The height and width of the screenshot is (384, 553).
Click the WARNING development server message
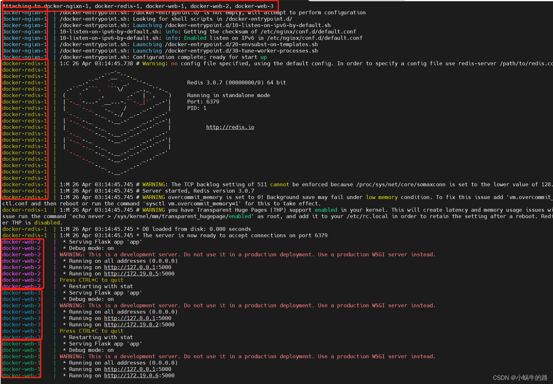coord(247,254)
